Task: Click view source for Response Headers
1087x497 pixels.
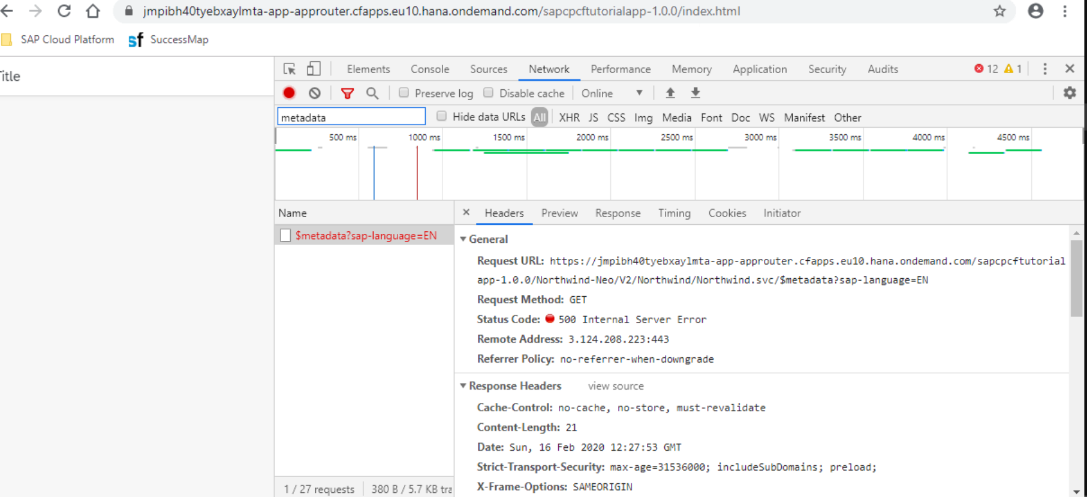Action: [x=616, y=386]
